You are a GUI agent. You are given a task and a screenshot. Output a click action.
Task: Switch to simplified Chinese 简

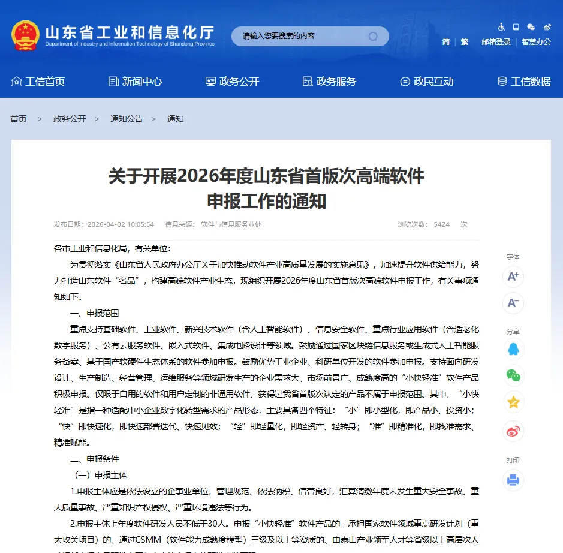pos(445,41)
